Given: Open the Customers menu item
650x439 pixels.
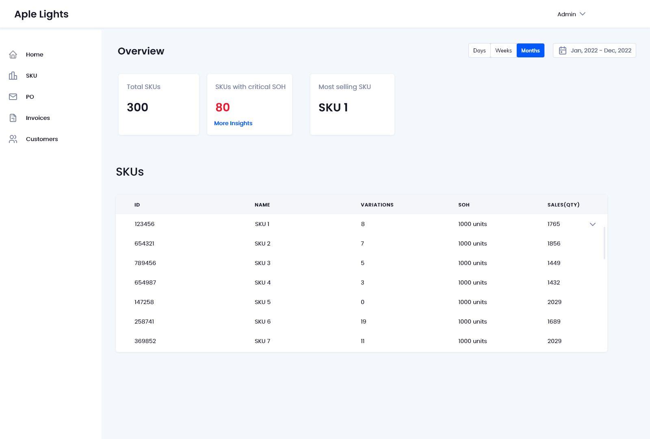Looking at the screenshot, I should (x=42, y=139).
